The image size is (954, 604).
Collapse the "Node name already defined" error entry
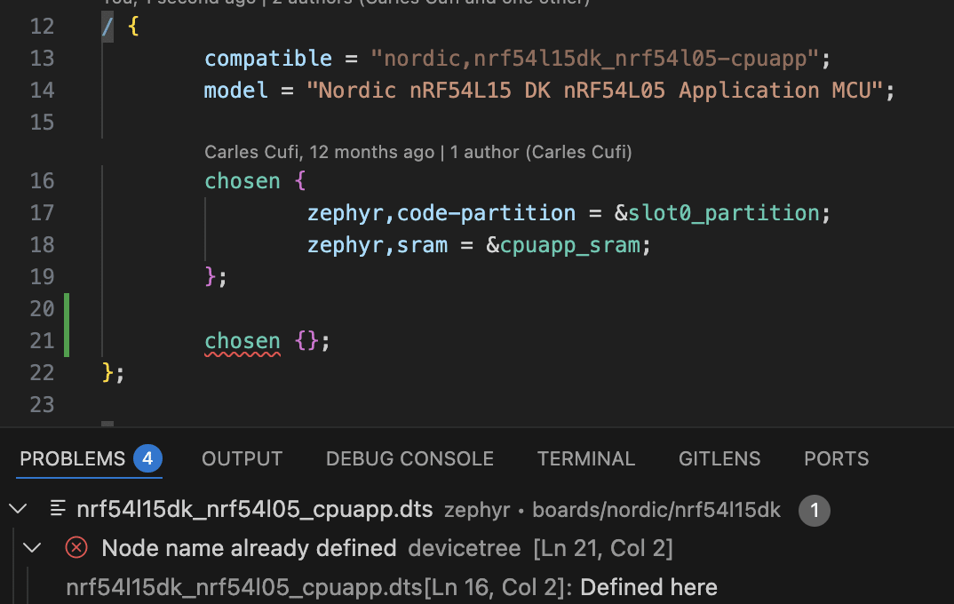pyautogui.click(x=32, y=548)
